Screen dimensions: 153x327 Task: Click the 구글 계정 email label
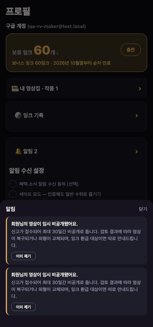pyautogui.click(x=56, y=27)
